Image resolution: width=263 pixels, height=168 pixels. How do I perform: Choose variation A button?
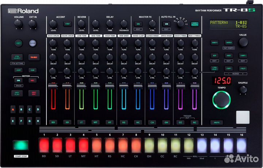click(13, 110)
